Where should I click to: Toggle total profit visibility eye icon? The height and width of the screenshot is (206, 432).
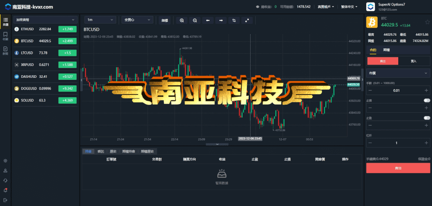click(x=258, y=7)
